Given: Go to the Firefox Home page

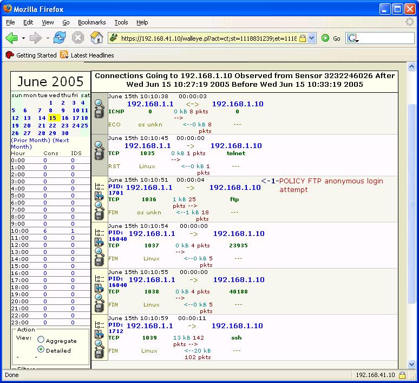Looking at the screenshot, I should tap(96, 38).
